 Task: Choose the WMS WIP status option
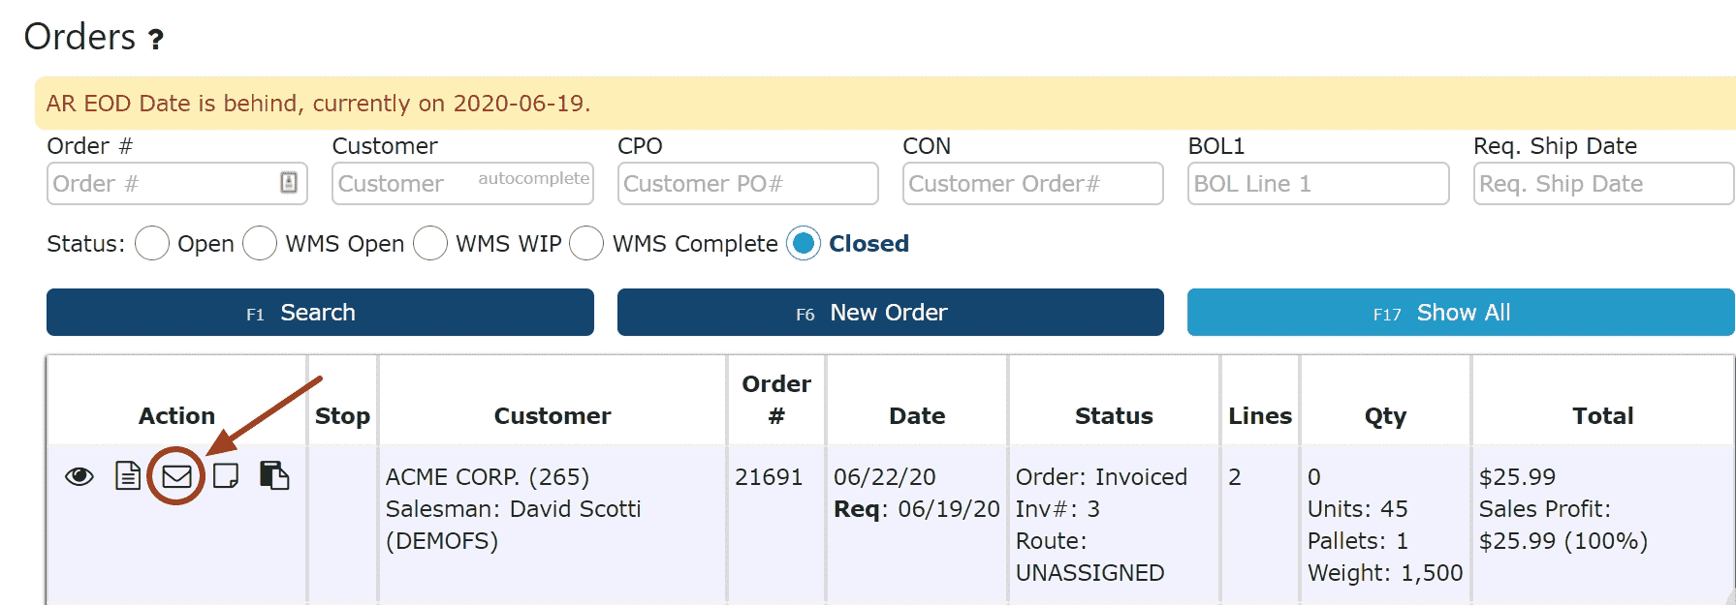430,243
